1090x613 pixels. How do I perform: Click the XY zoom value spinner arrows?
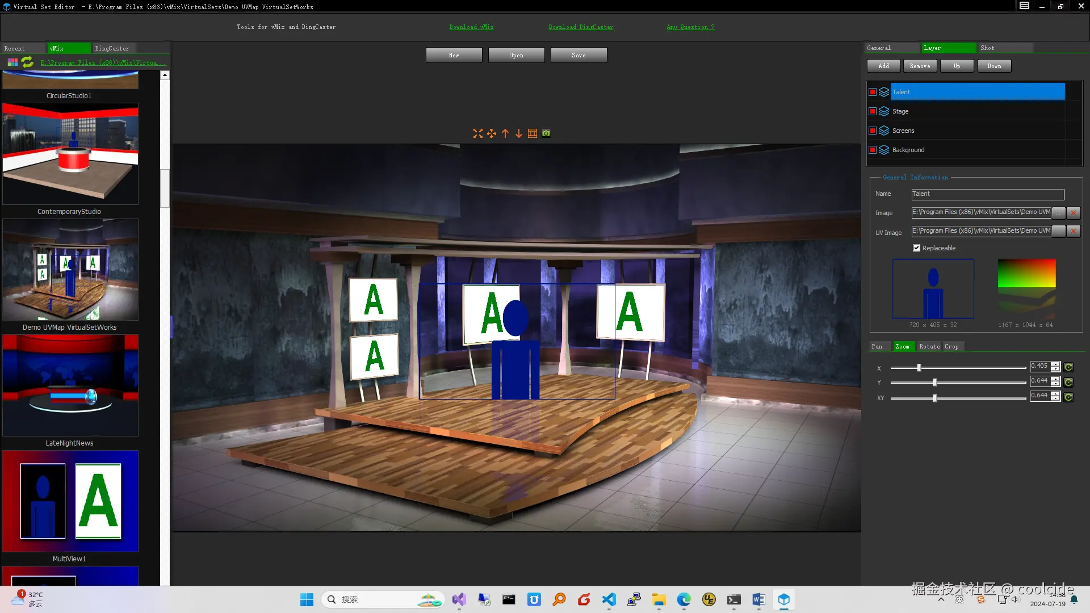point(1055,396)
